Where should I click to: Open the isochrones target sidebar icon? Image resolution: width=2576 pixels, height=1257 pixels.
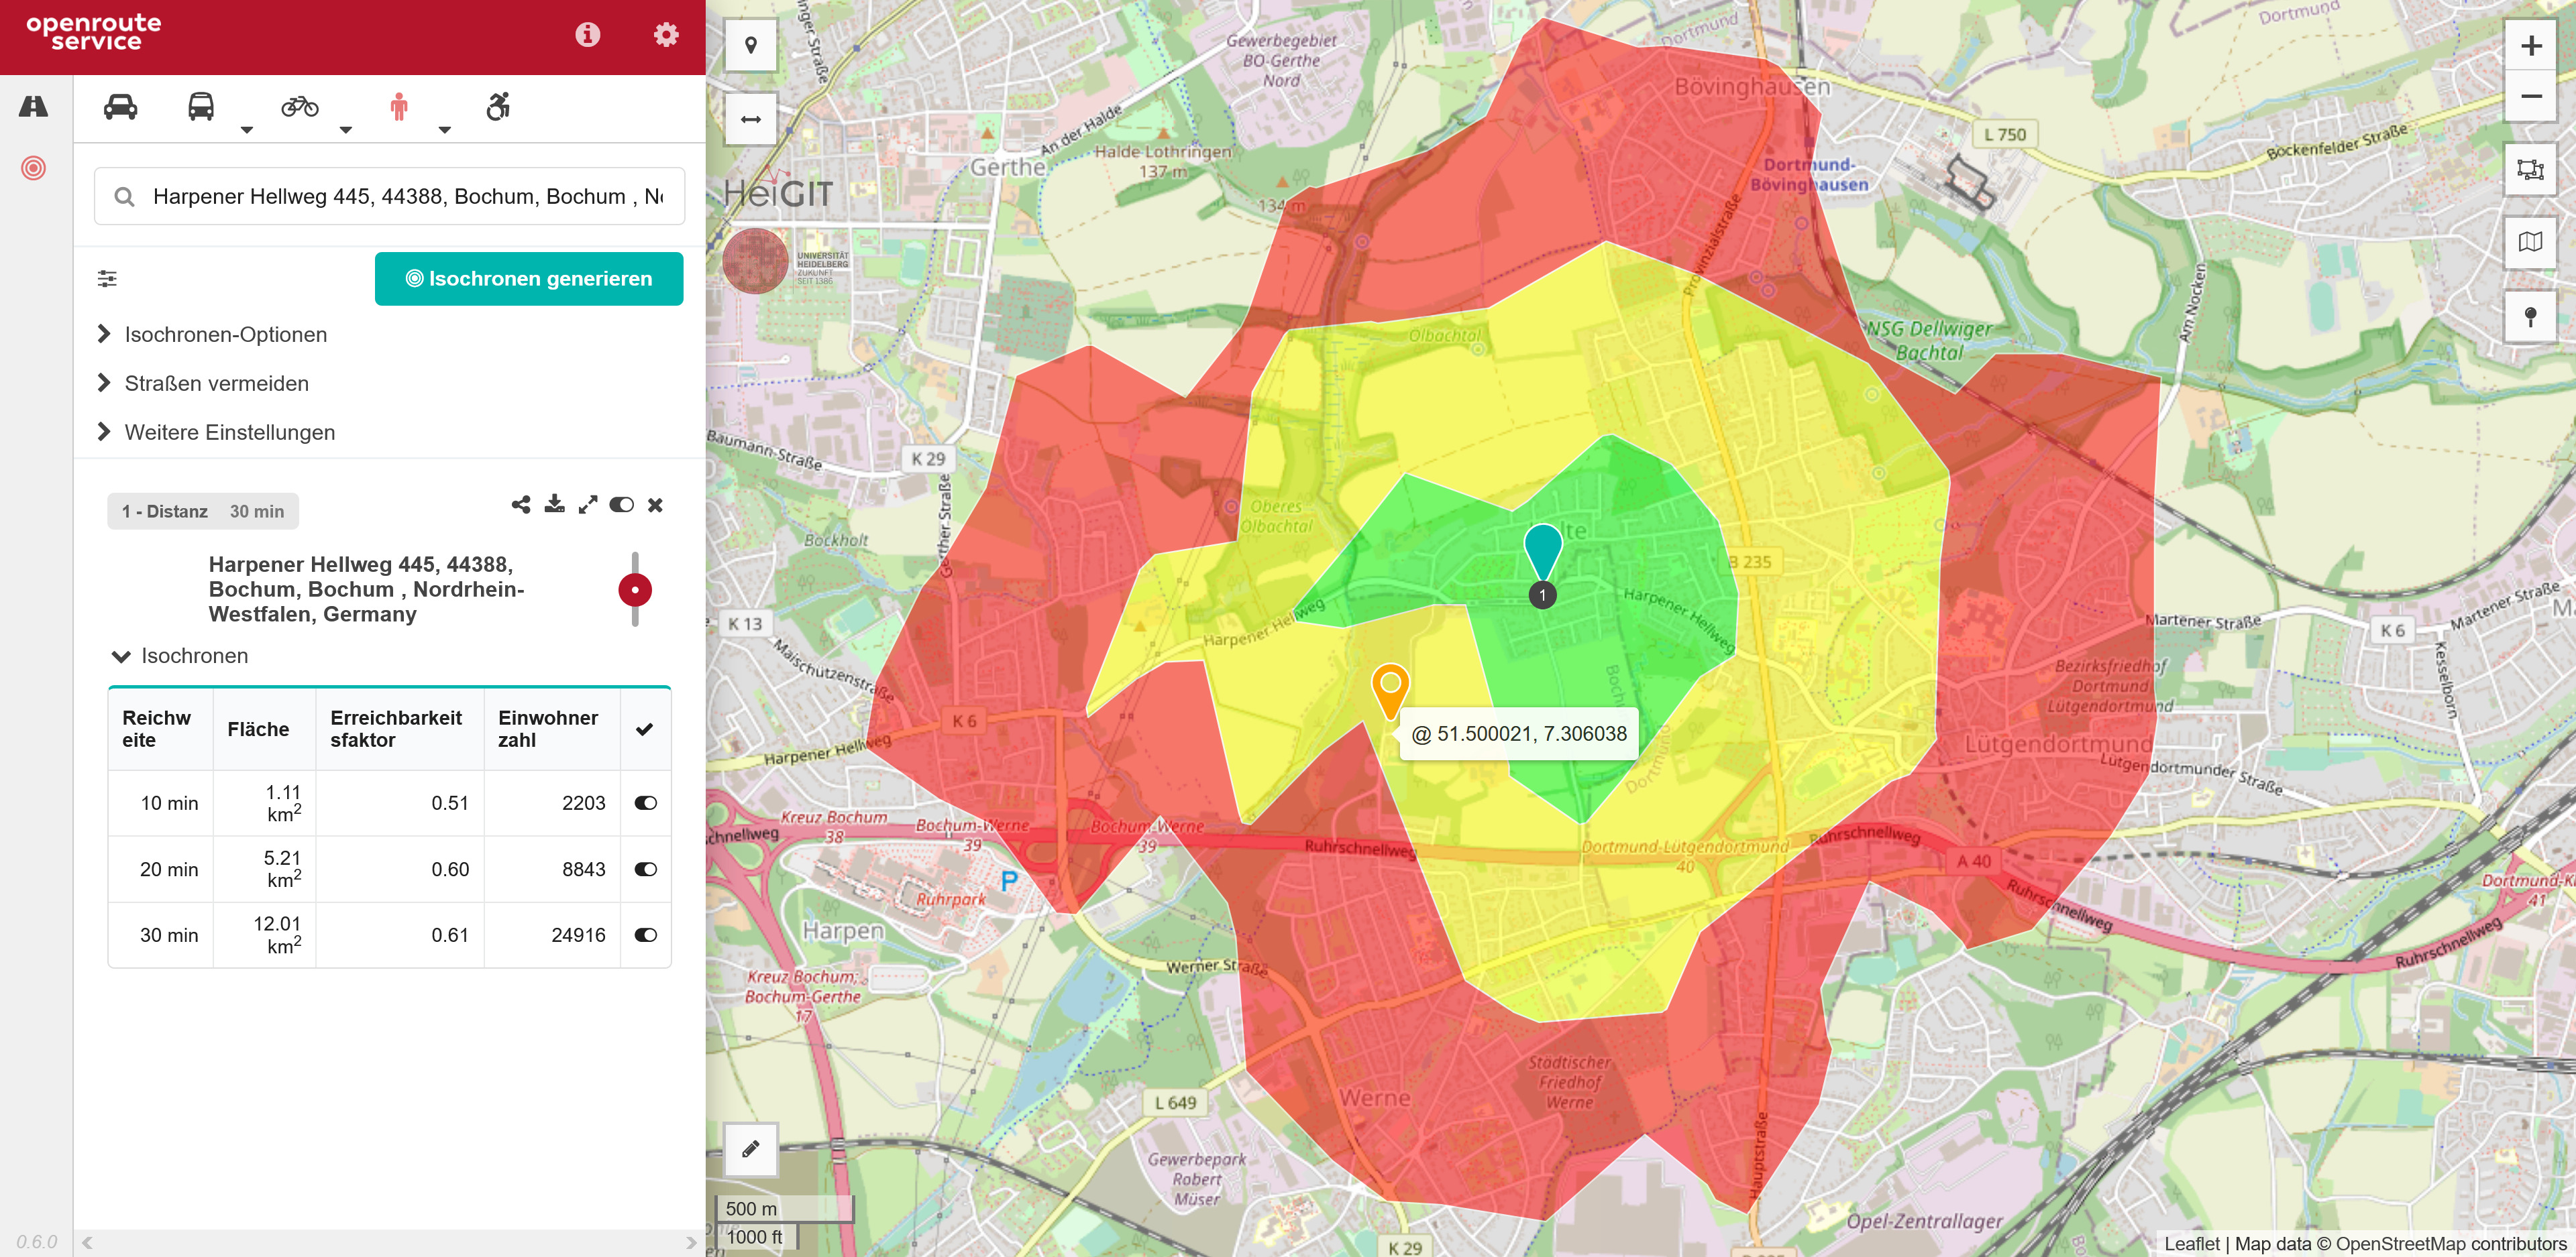tap(33, 168)
